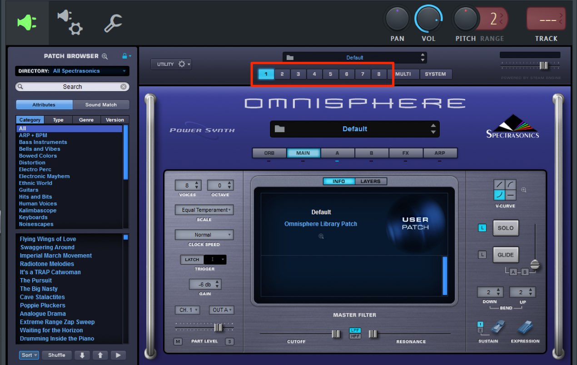Clear the search field with X icon
Image resolution: width=577 pixels, height=365 pixels.
click(x=123, y=87)
